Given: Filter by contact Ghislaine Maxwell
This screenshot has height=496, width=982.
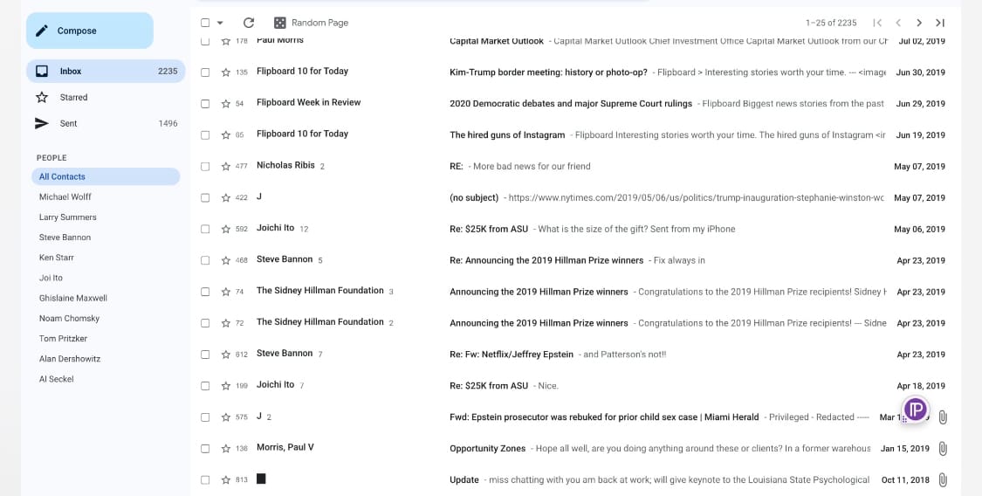Looking at the screenshot, I should 73,298.
